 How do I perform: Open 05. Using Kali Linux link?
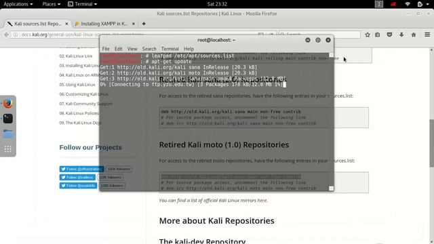click(x=77, y=85)
